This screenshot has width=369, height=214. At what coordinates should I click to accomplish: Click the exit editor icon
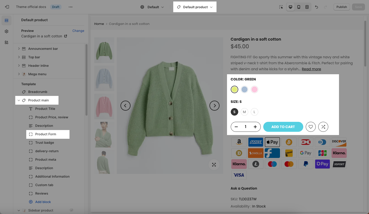click(7, 7)
